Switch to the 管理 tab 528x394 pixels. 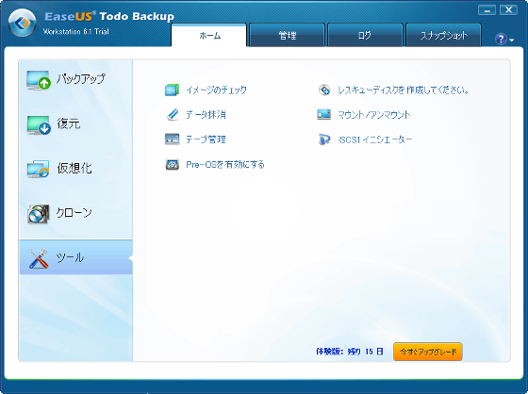(x=288, y=35)
